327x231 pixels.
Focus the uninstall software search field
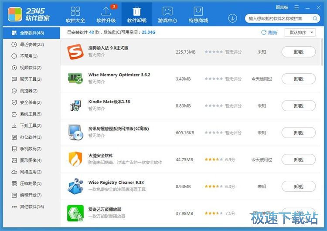pyautogui.click(x=283, y=19)
